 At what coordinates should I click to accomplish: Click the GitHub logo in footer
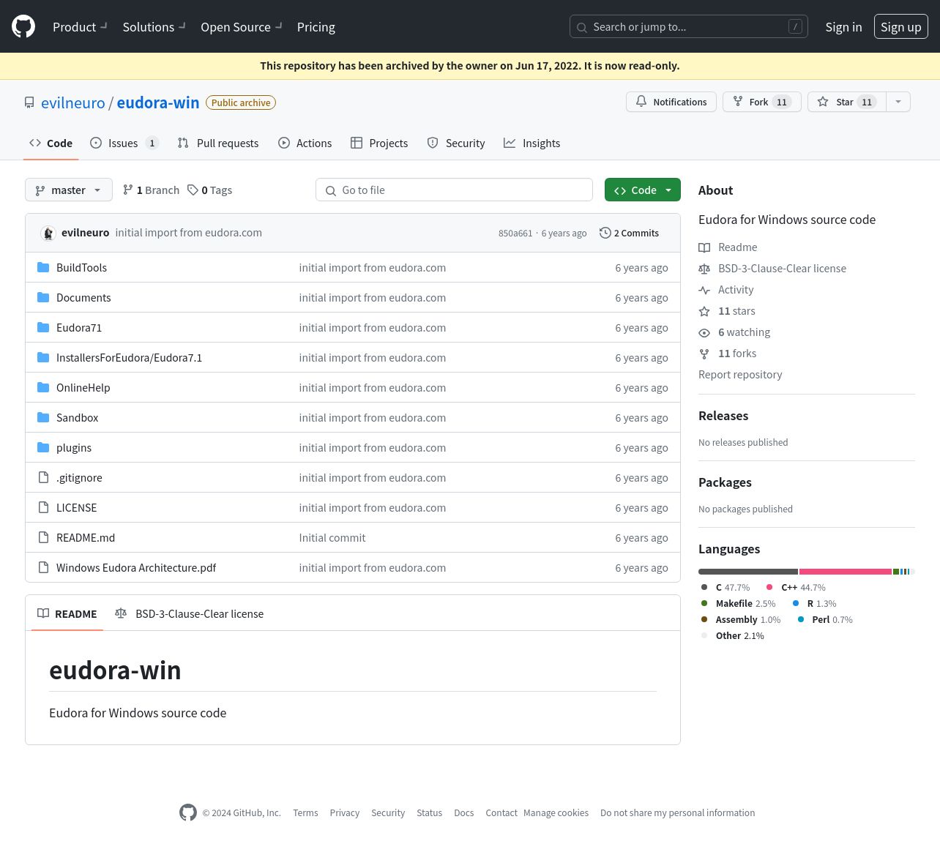tap(188, 812)
